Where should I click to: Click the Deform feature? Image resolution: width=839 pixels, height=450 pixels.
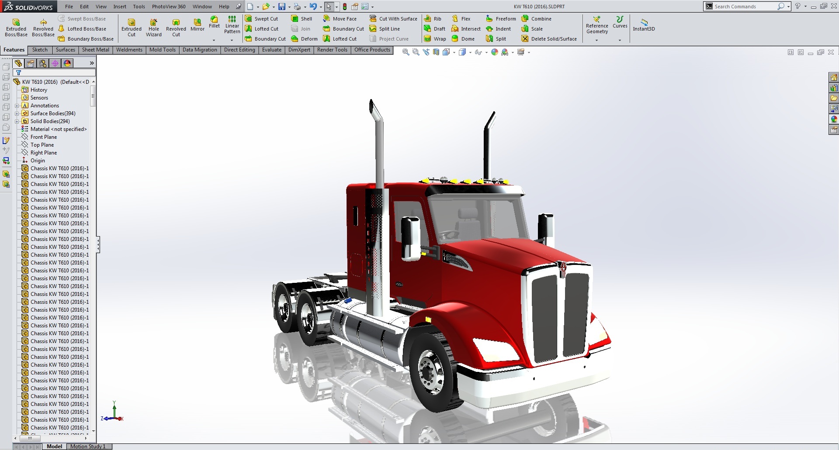click(304, 39)
